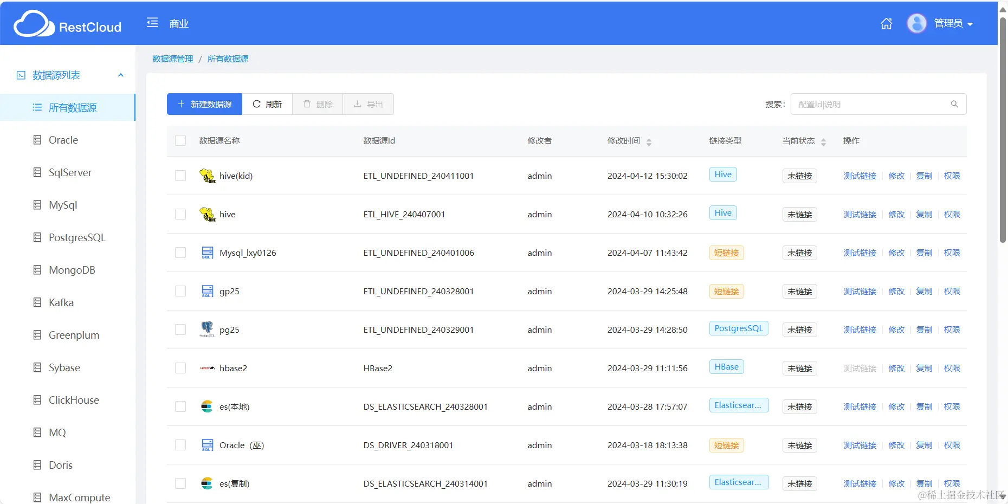
Task: Click the 数据源管理 breadcrumb
Action: pos(172,59)
